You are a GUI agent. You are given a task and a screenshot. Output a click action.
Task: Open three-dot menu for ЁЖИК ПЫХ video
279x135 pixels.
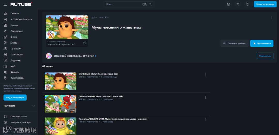pyautogui.click(x=205, y=75)
